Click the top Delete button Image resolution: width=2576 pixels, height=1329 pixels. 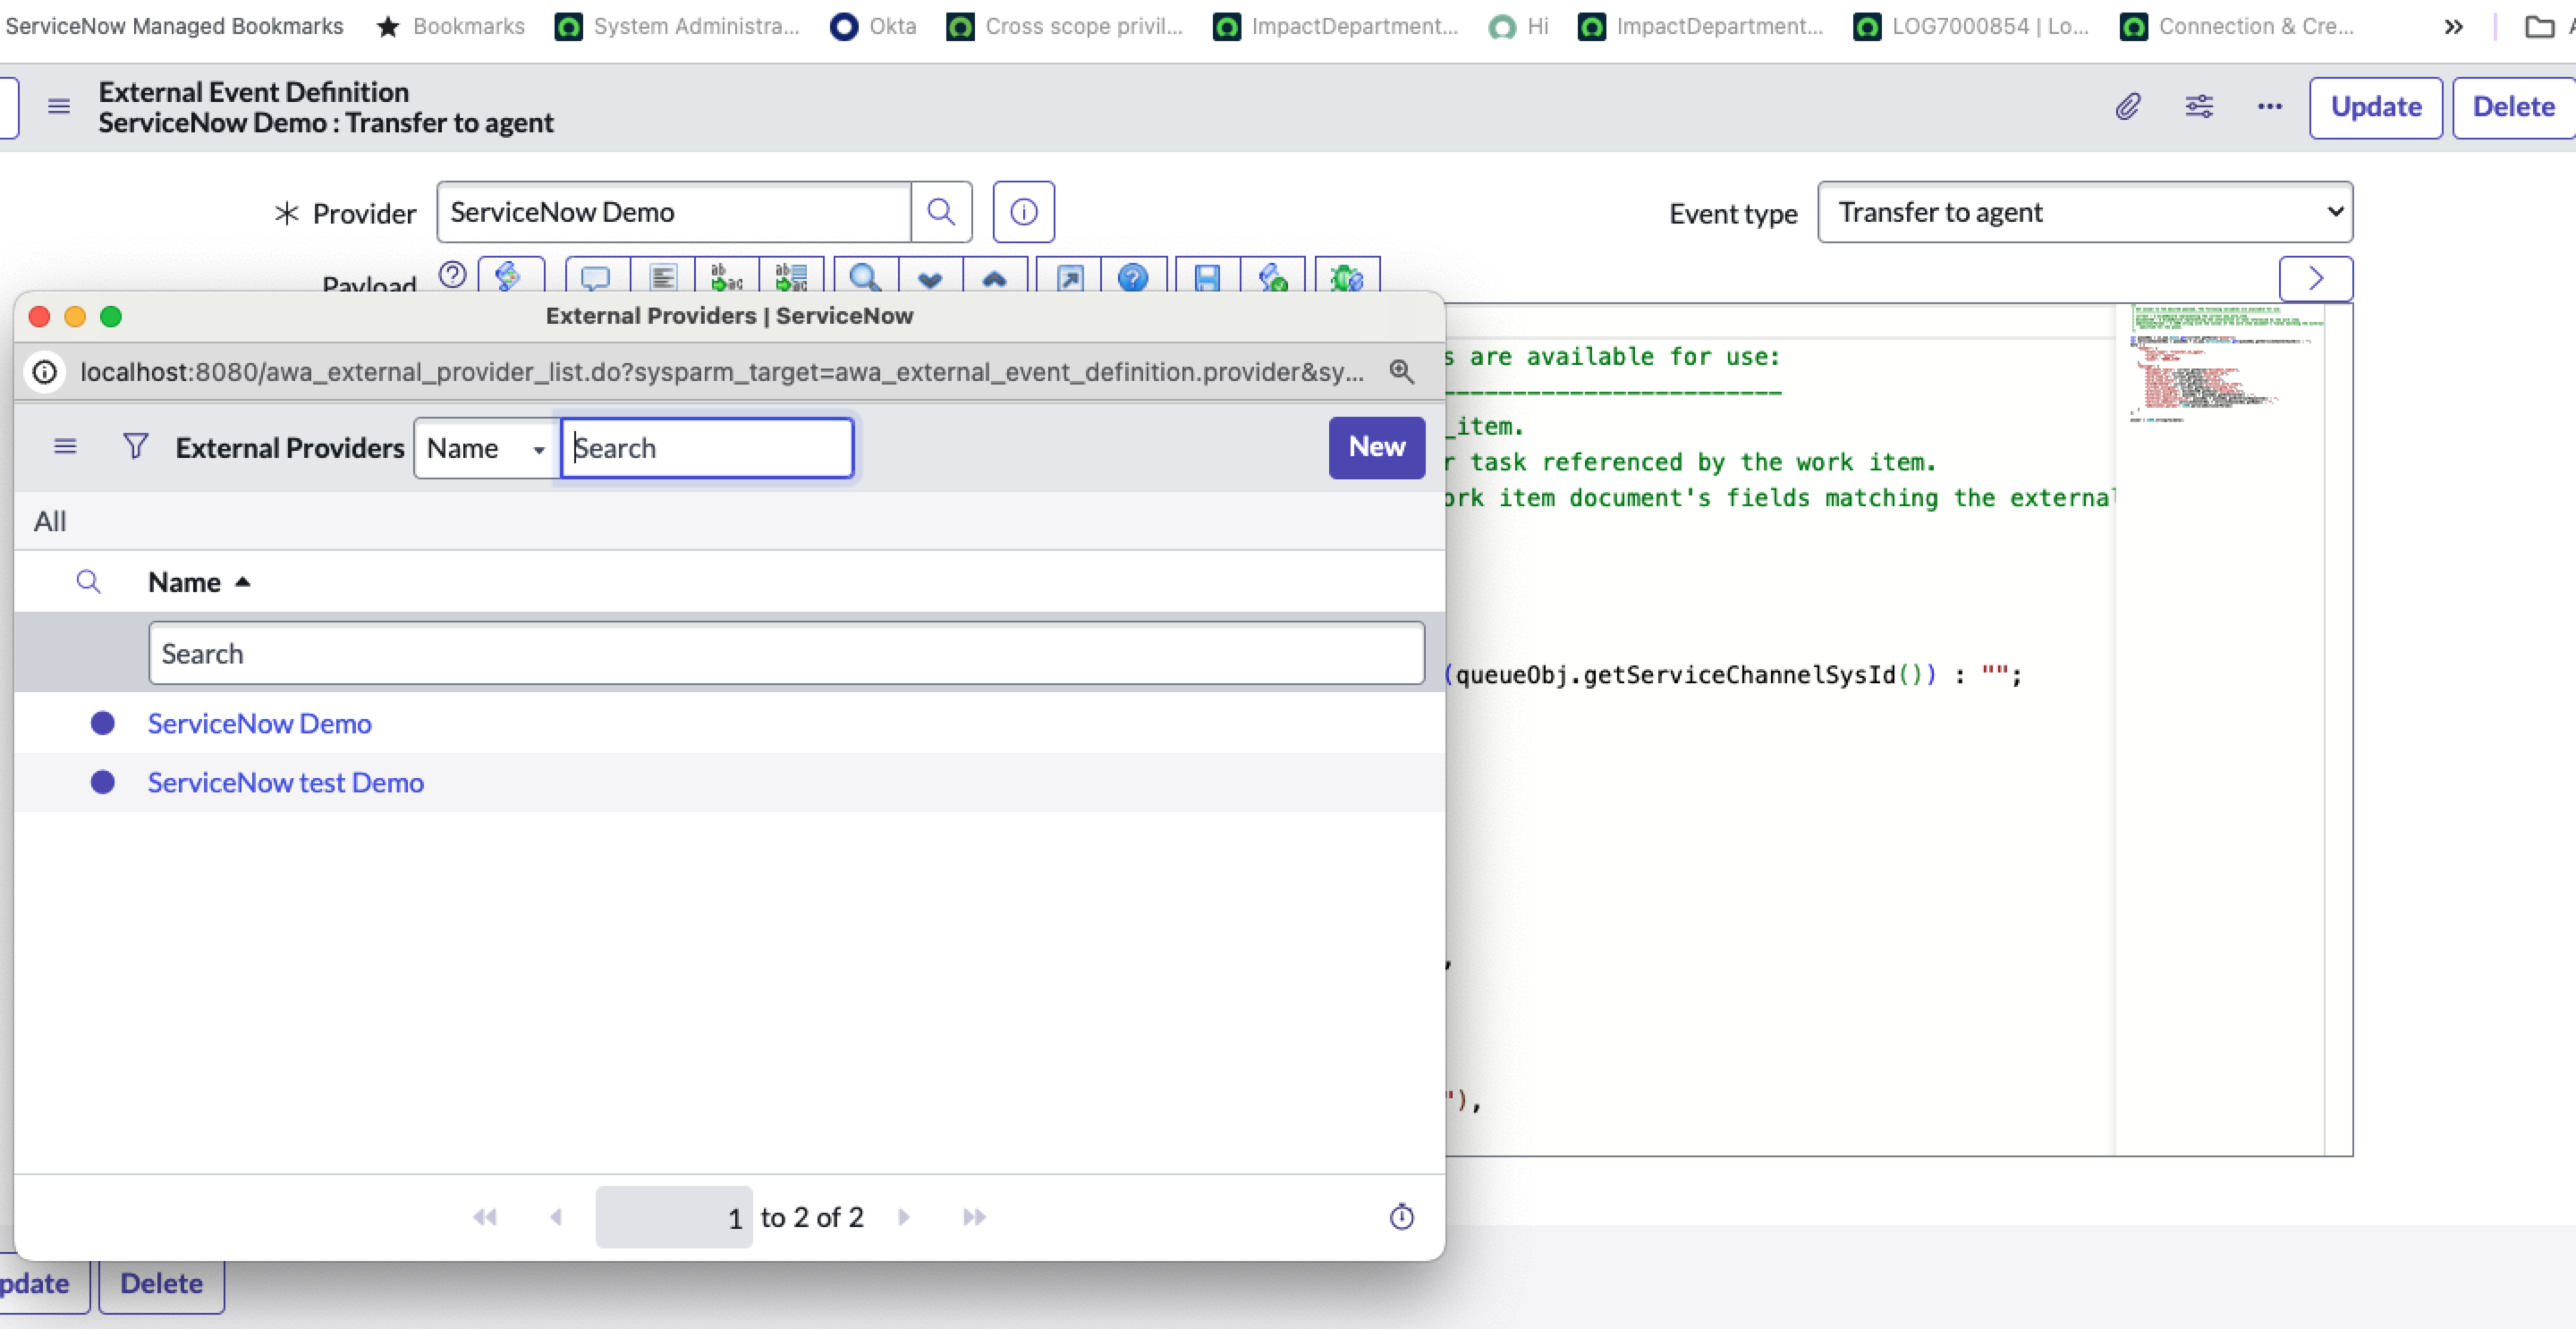(2514, 107)
